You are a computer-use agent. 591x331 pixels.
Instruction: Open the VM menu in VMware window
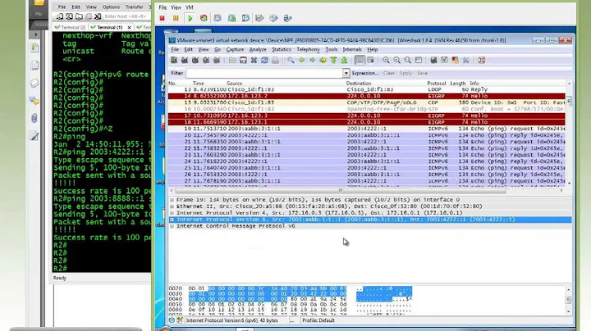click(x=190, y=7)
